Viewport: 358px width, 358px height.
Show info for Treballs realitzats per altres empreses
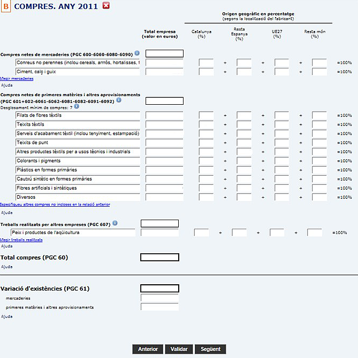[115, 223]
